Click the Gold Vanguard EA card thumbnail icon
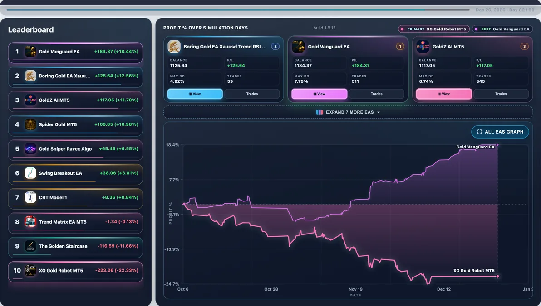Screen dimensions: 541x306 299,47
